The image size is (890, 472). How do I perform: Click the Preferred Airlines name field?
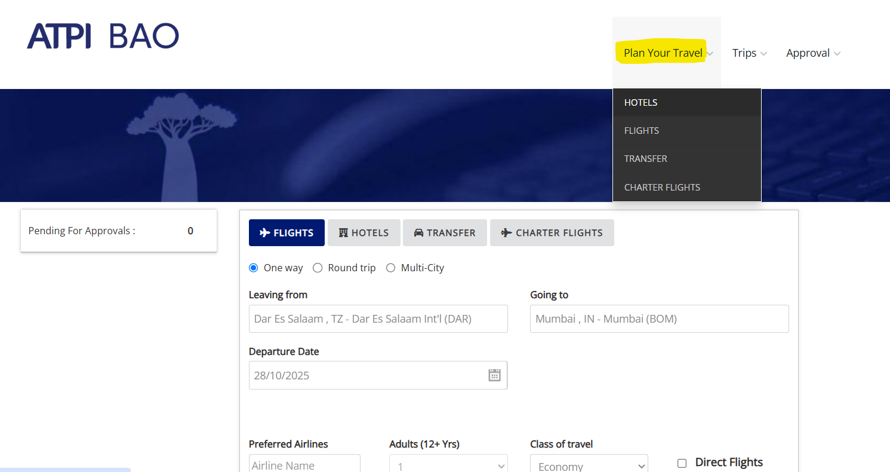[304, 465]
